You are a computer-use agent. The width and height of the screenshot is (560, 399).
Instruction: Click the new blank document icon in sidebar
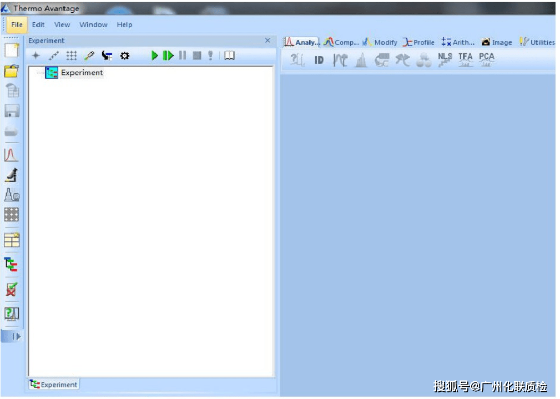point(11,50)
